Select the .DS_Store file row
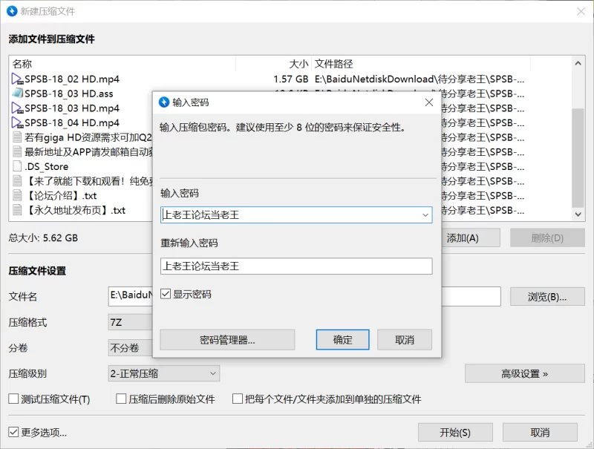 click(47, 166)
